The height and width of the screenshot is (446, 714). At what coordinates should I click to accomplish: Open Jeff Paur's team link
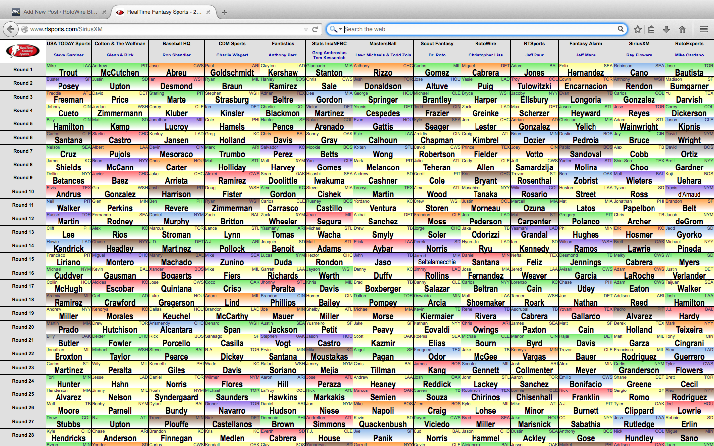click(x=534, y=56)
